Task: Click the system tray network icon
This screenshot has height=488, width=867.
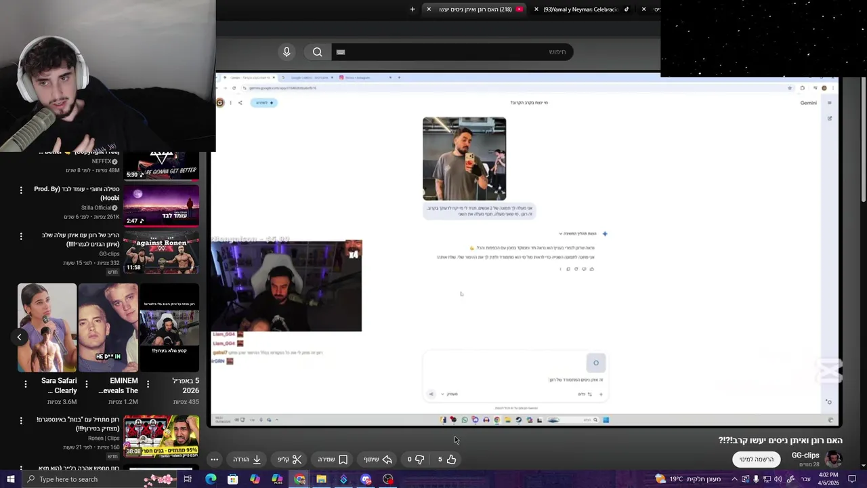Action: (767, 479)
